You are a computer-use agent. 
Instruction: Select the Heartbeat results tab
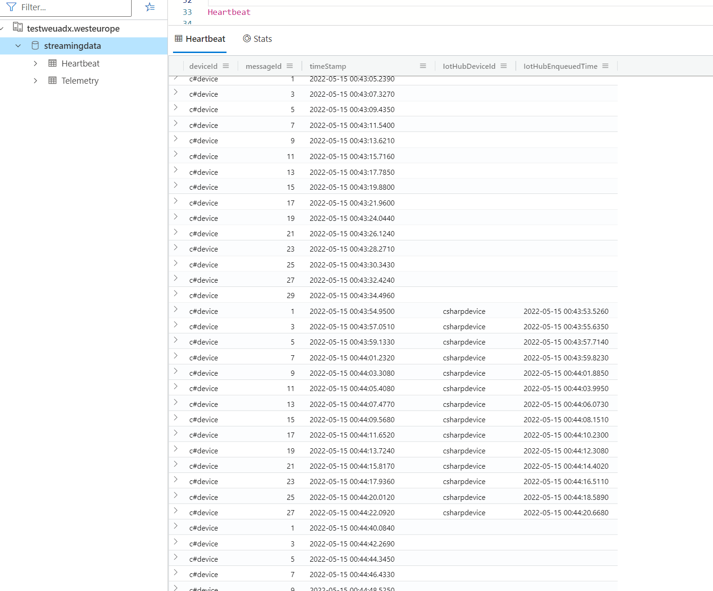pos(200,39)
